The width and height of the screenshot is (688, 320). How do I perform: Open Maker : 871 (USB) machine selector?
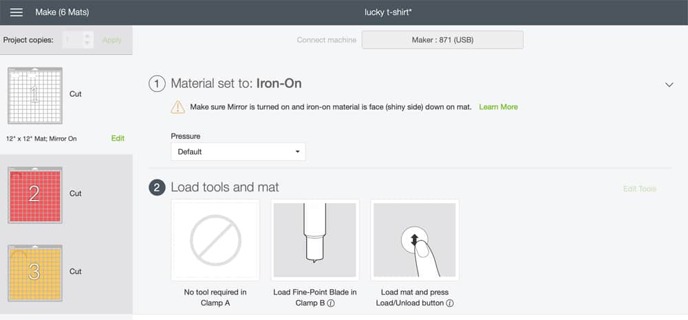tap(442, 40)
